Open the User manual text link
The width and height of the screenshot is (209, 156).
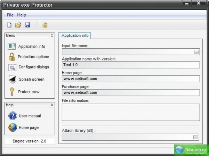click(30, 116)
